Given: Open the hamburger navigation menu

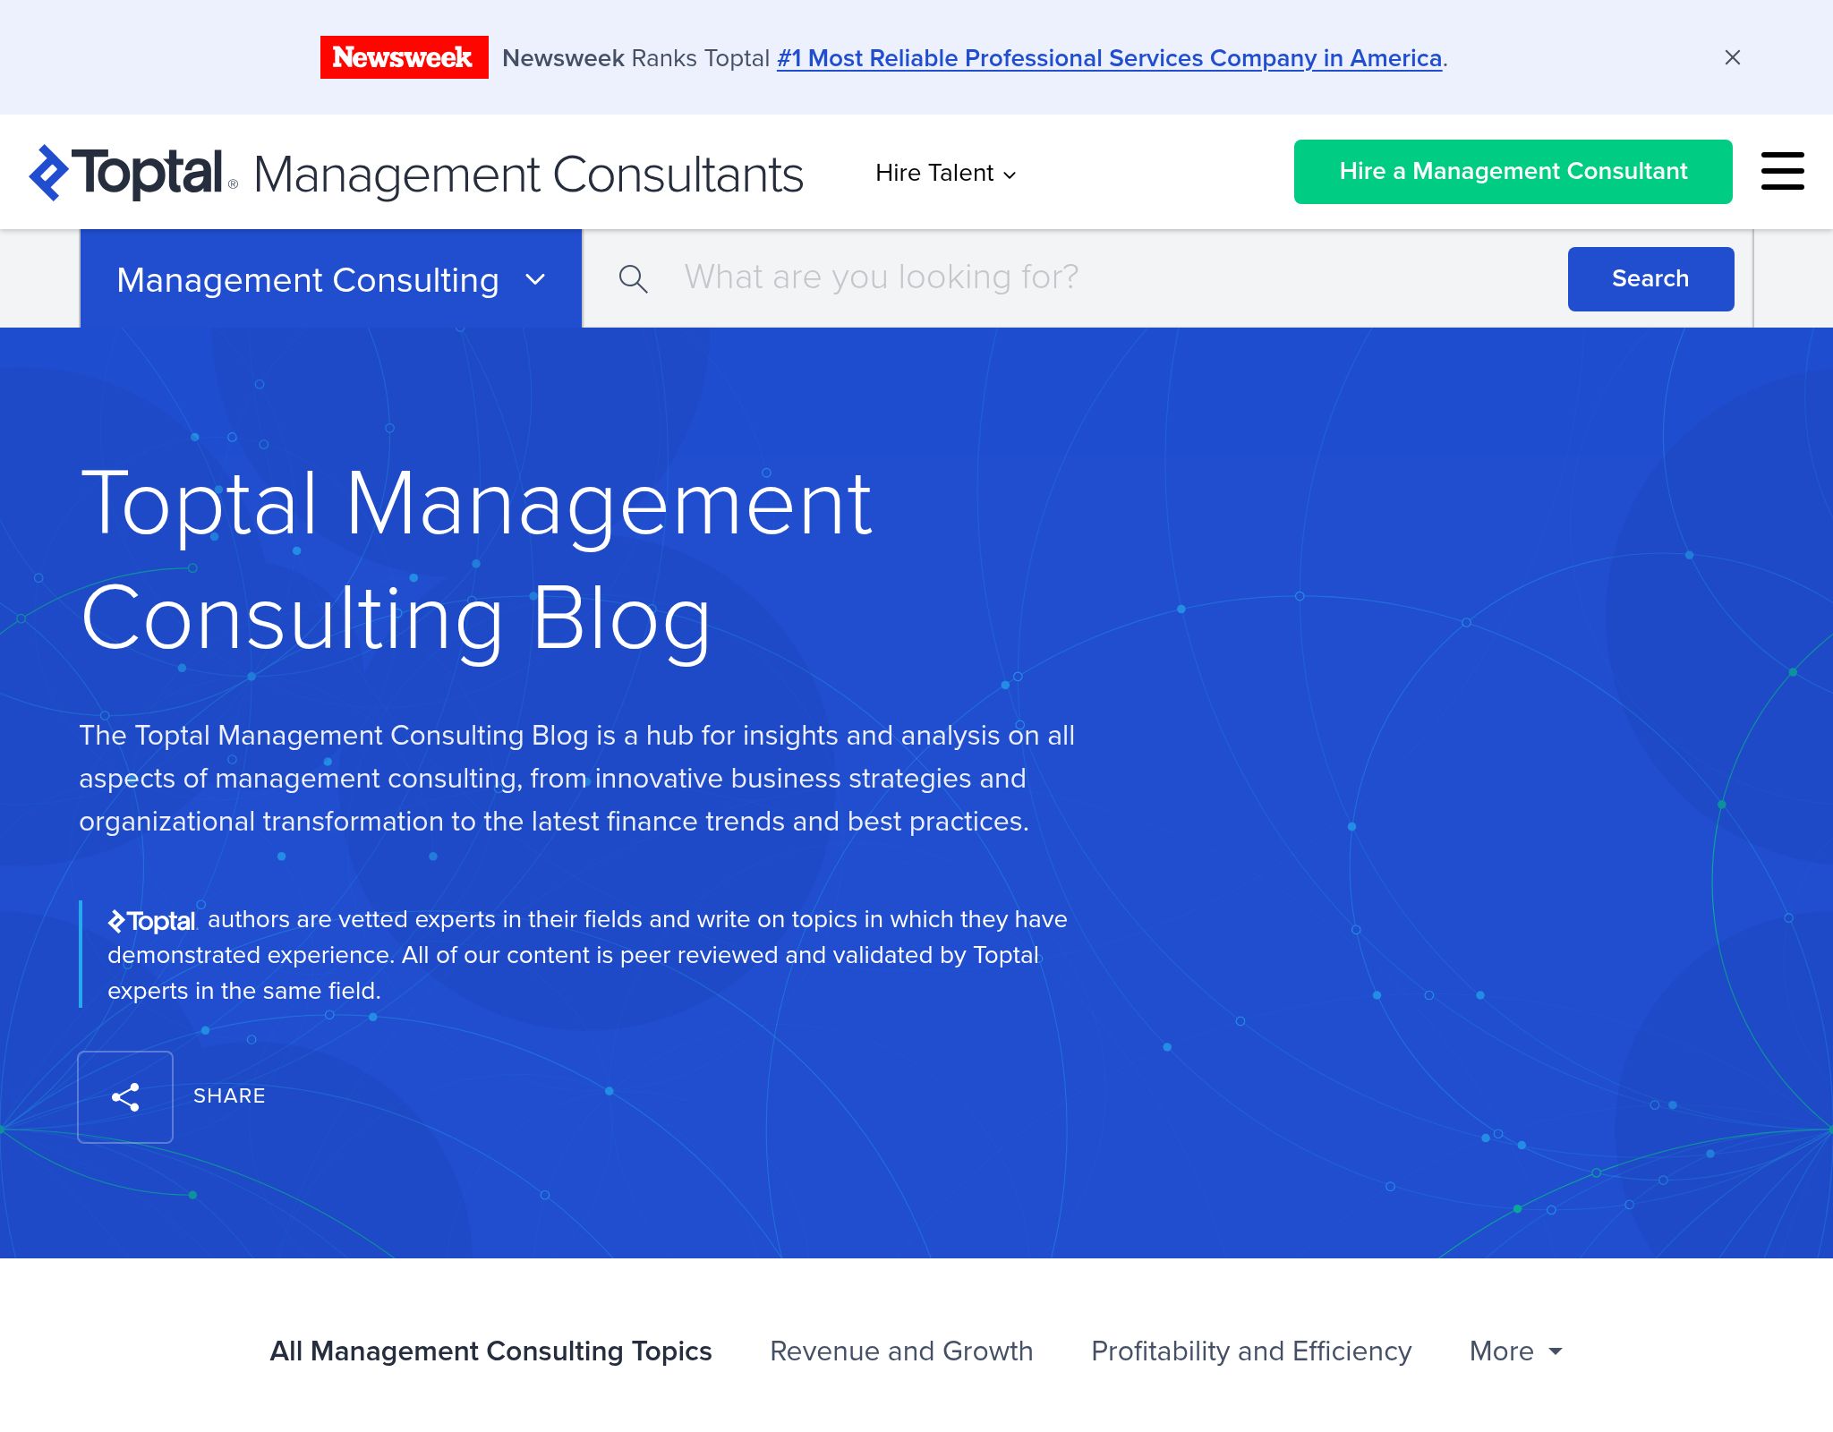Looking at the screenshot, I should (x=1782, y=171).
